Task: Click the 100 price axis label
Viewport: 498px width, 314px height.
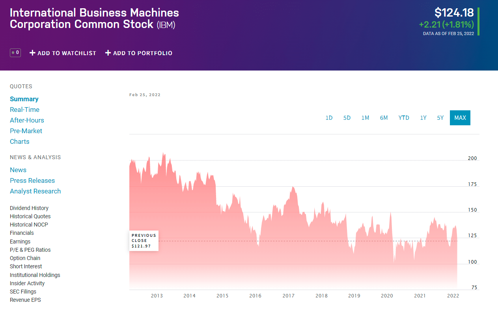Action: (472, 262)
